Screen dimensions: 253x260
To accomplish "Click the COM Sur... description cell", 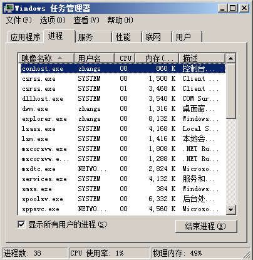I will 200,98.
